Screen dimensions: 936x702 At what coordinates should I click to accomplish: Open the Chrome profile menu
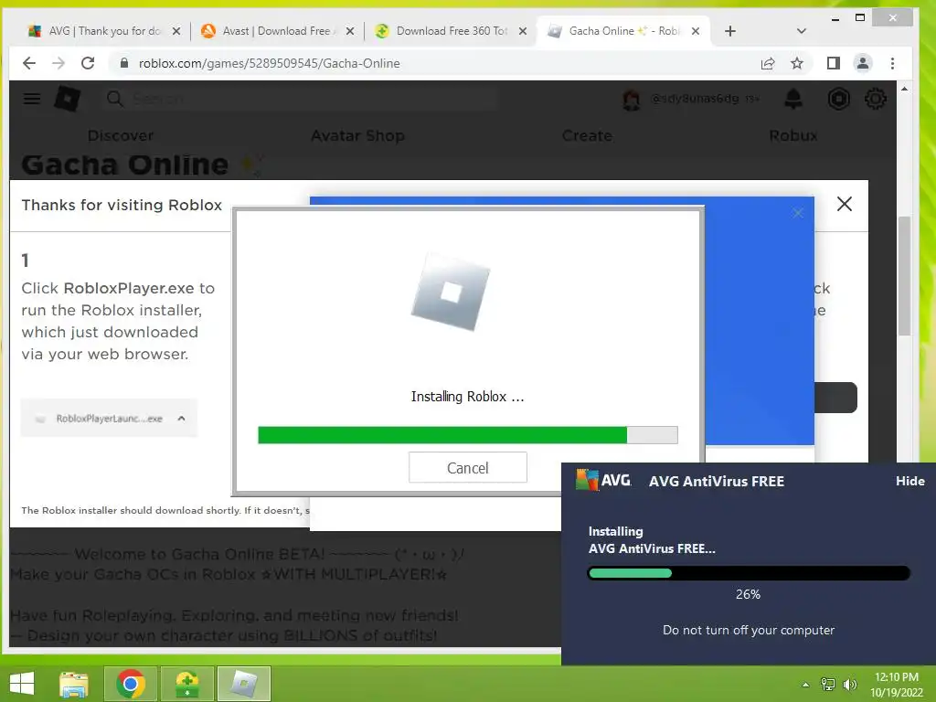(863, 63)
